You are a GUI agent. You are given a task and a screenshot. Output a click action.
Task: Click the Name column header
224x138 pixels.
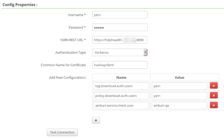(121, 77)
